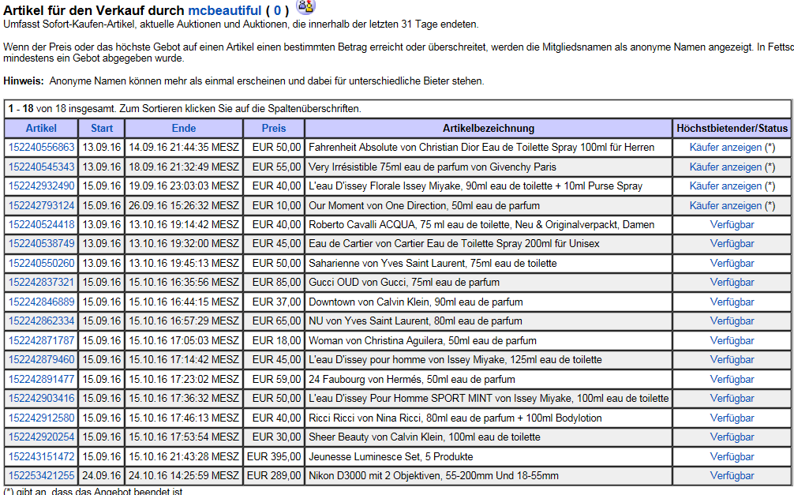
Task: Open item number 152240556863
Action: pos(42,148)
